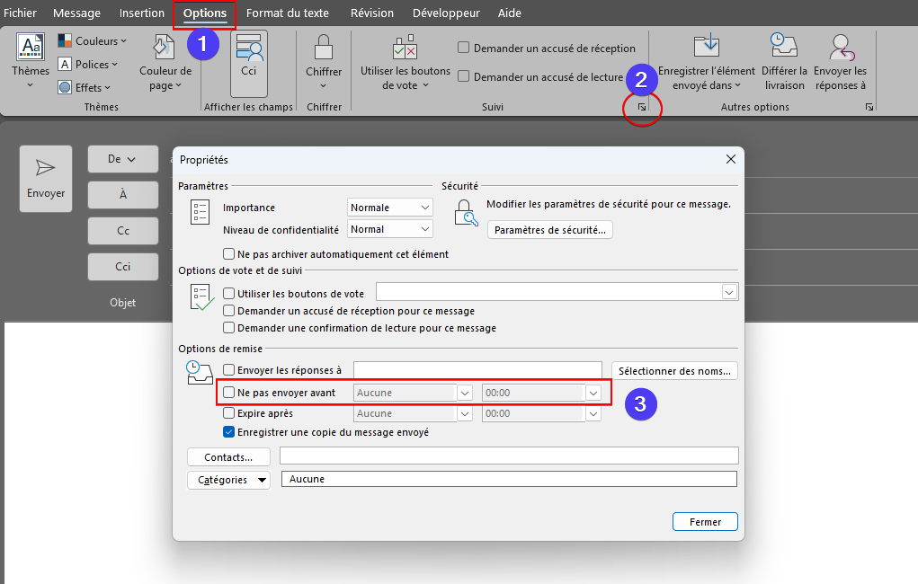Image resolution: width=918 pixels, height=584 pixels.
Task: Check Ne pas archiver automatiquement cet élément
Action: (x=229, y=254)
